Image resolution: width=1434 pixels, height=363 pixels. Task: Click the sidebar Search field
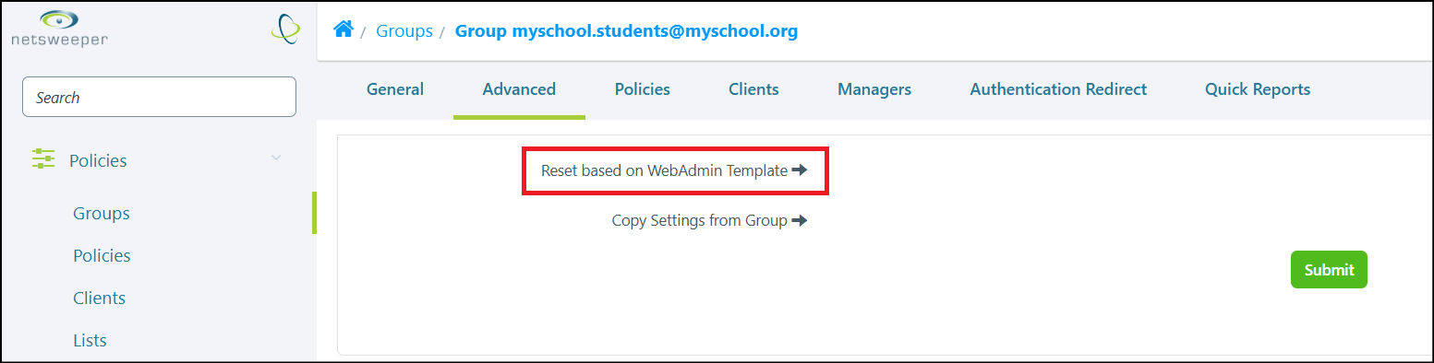coord(159,97)
